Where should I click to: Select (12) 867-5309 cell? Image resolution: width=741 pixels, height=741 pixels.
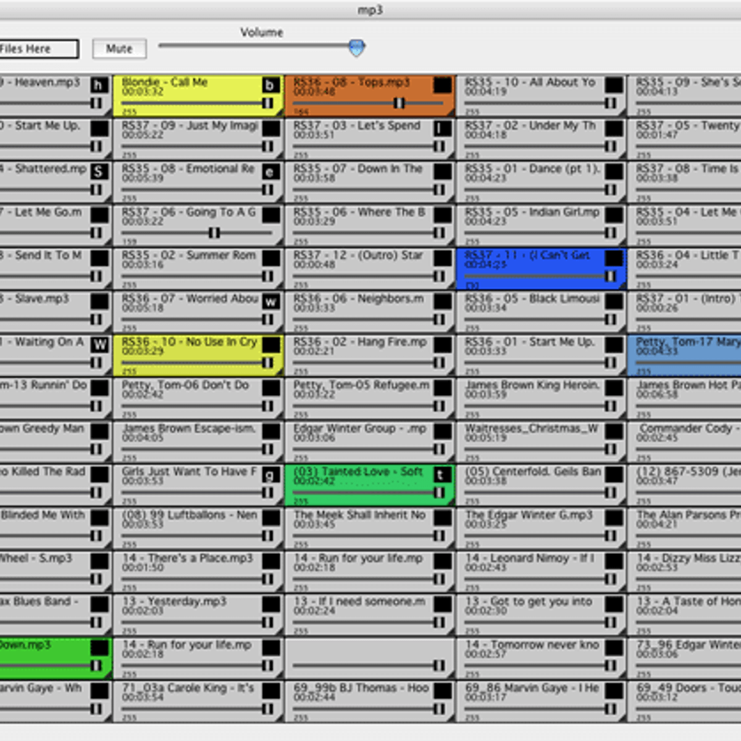point(684,485)
